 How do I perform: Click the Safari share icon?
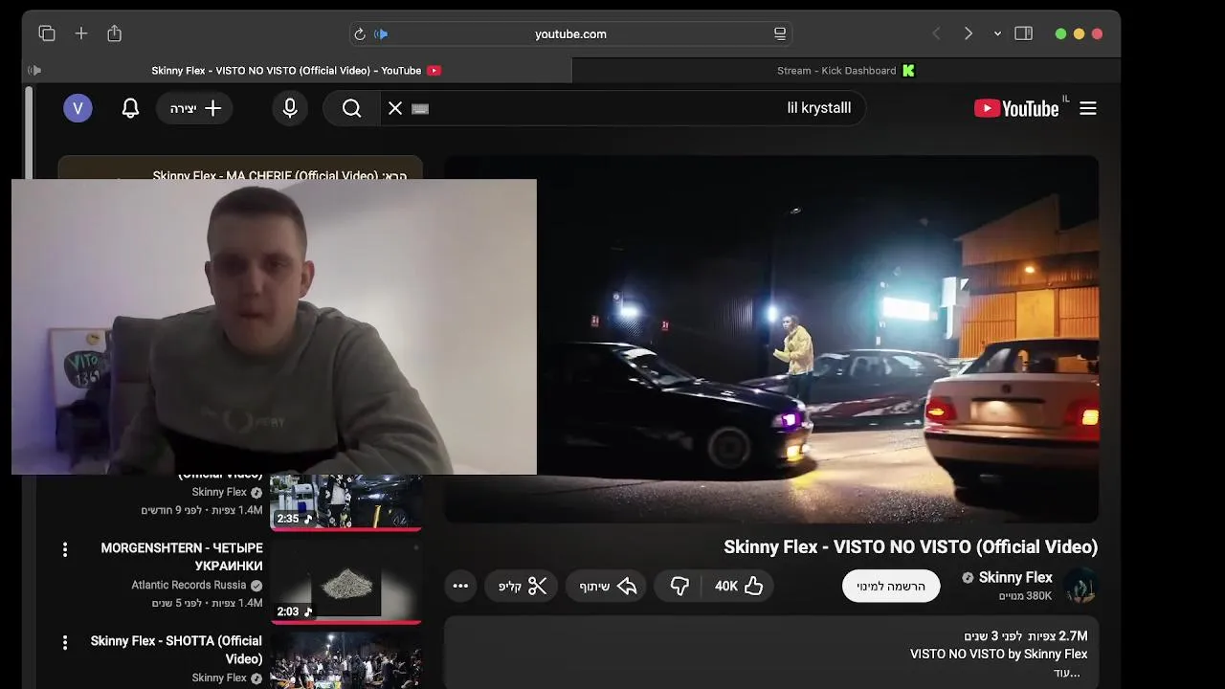(115, 33)
